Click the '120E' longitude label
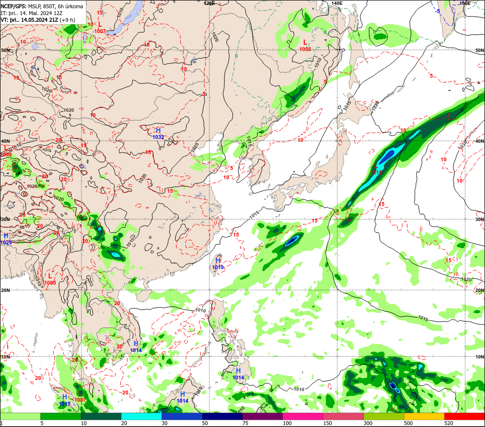 point(210,3)
